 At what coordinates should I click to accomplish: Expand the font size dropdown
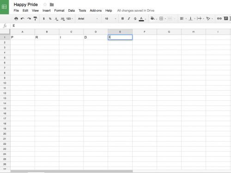pyautogui.click(x=110, y=19)
